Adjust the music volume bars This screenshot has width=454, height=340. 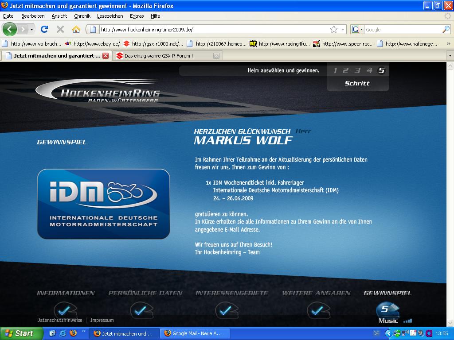(408, 321)
